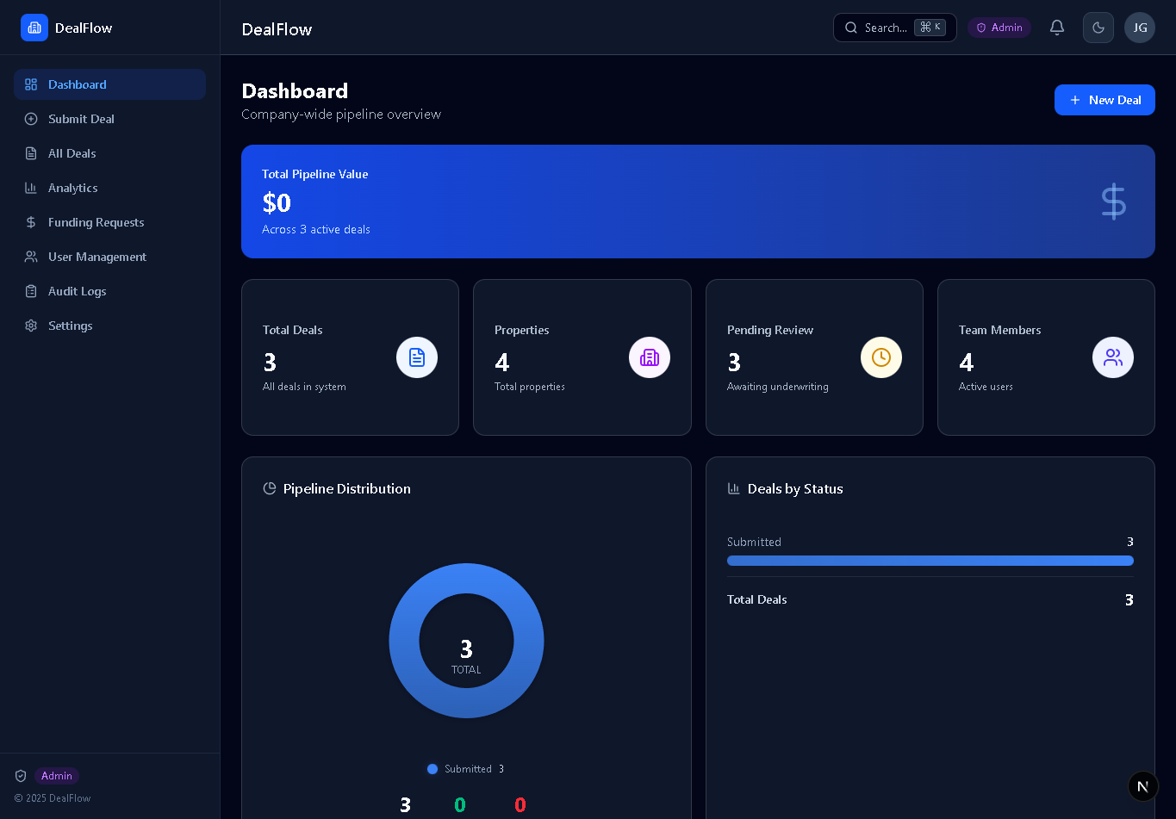The image size is (1176, 819).
Task: Click the New Deal button
Action: click(1104, 99)
